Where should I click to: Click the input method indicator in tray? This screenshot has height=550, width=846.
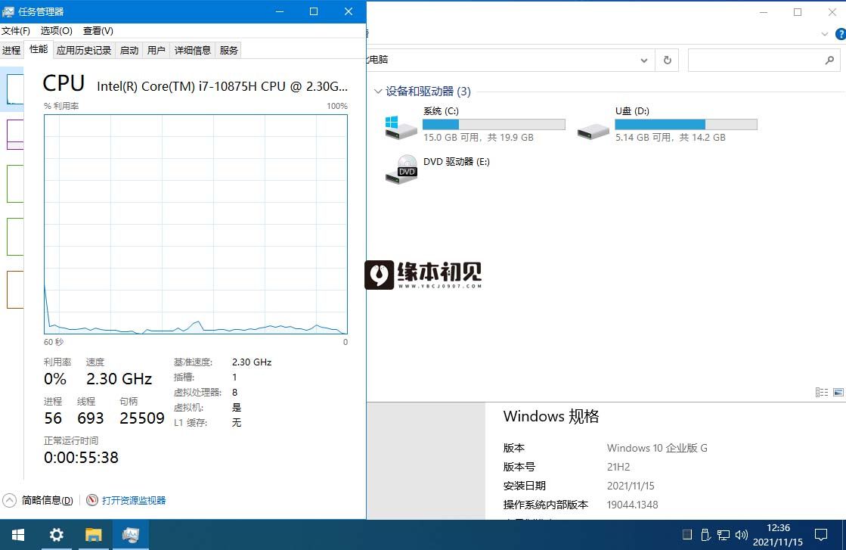click(x=686, y=535)
